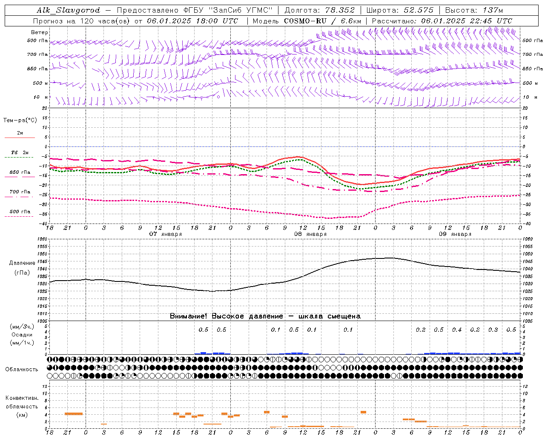Click the 0.4 precipitation amount
The image size is (545, 436).
(457, 330)
